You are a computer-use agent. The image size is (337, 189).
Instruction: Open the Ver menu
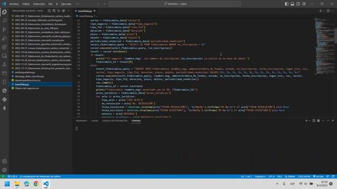(x=51, y=4)
